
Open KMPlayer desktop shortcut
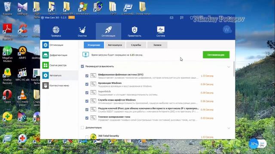coord(22,8)
